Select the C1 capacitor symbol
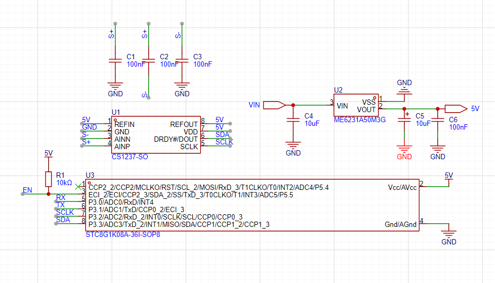495x283 pixels. click(115, 61)
